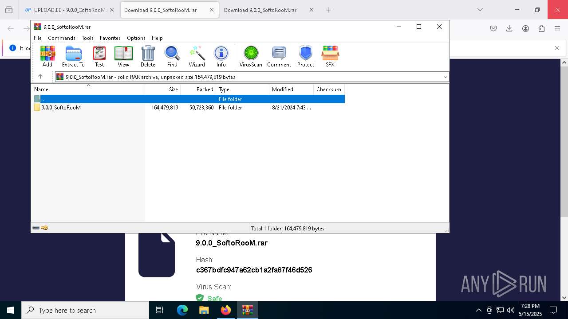Open Firefox downloads panel icon
Screen dimensions: 568x319
click(x=509, y=28)
